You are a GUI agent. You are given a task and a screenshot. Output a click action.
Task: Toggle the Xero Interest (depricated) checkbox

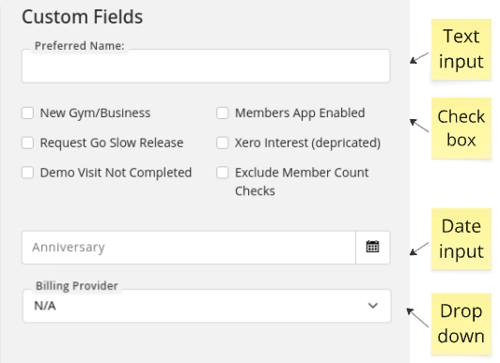[222, 143]
